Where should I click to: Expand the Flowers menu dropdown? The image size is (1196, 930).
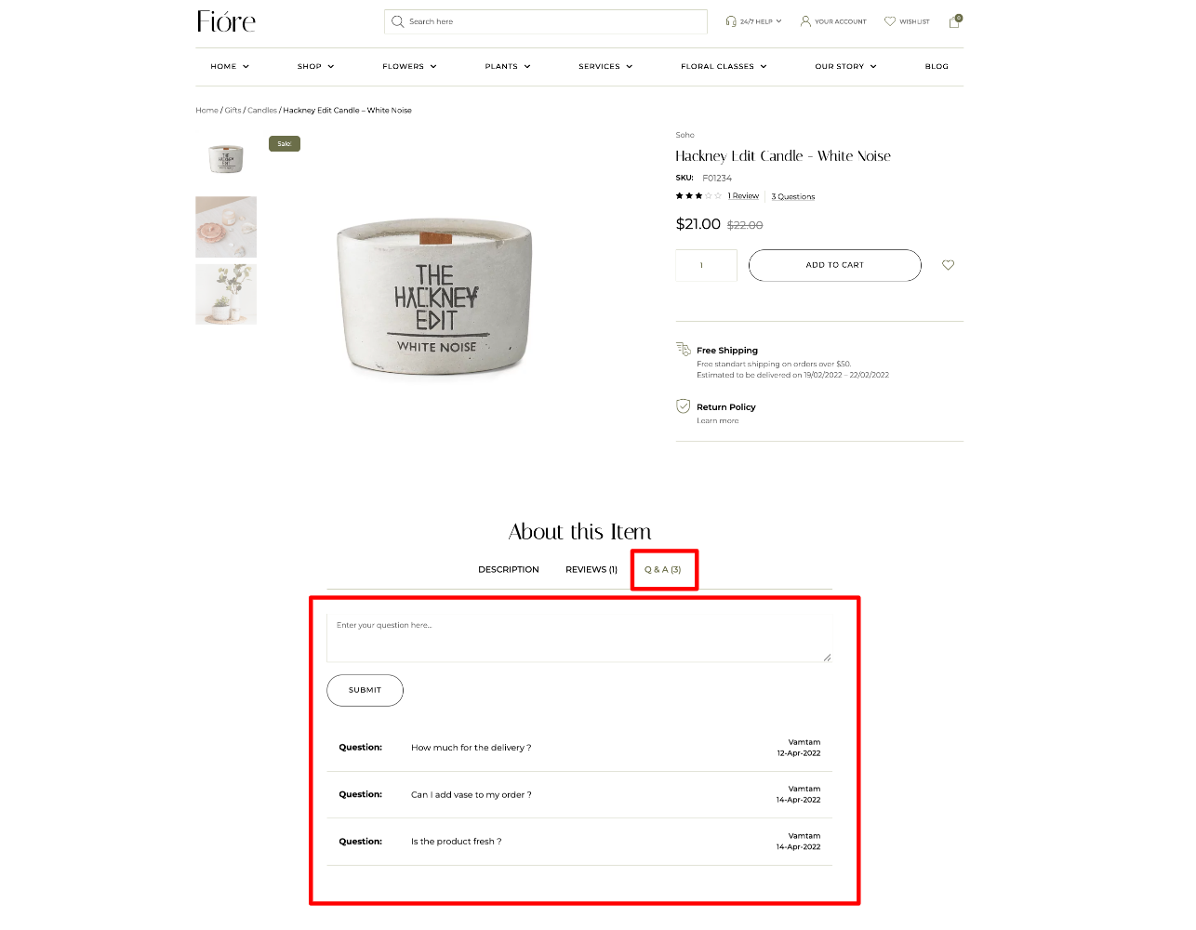point(409,67)
